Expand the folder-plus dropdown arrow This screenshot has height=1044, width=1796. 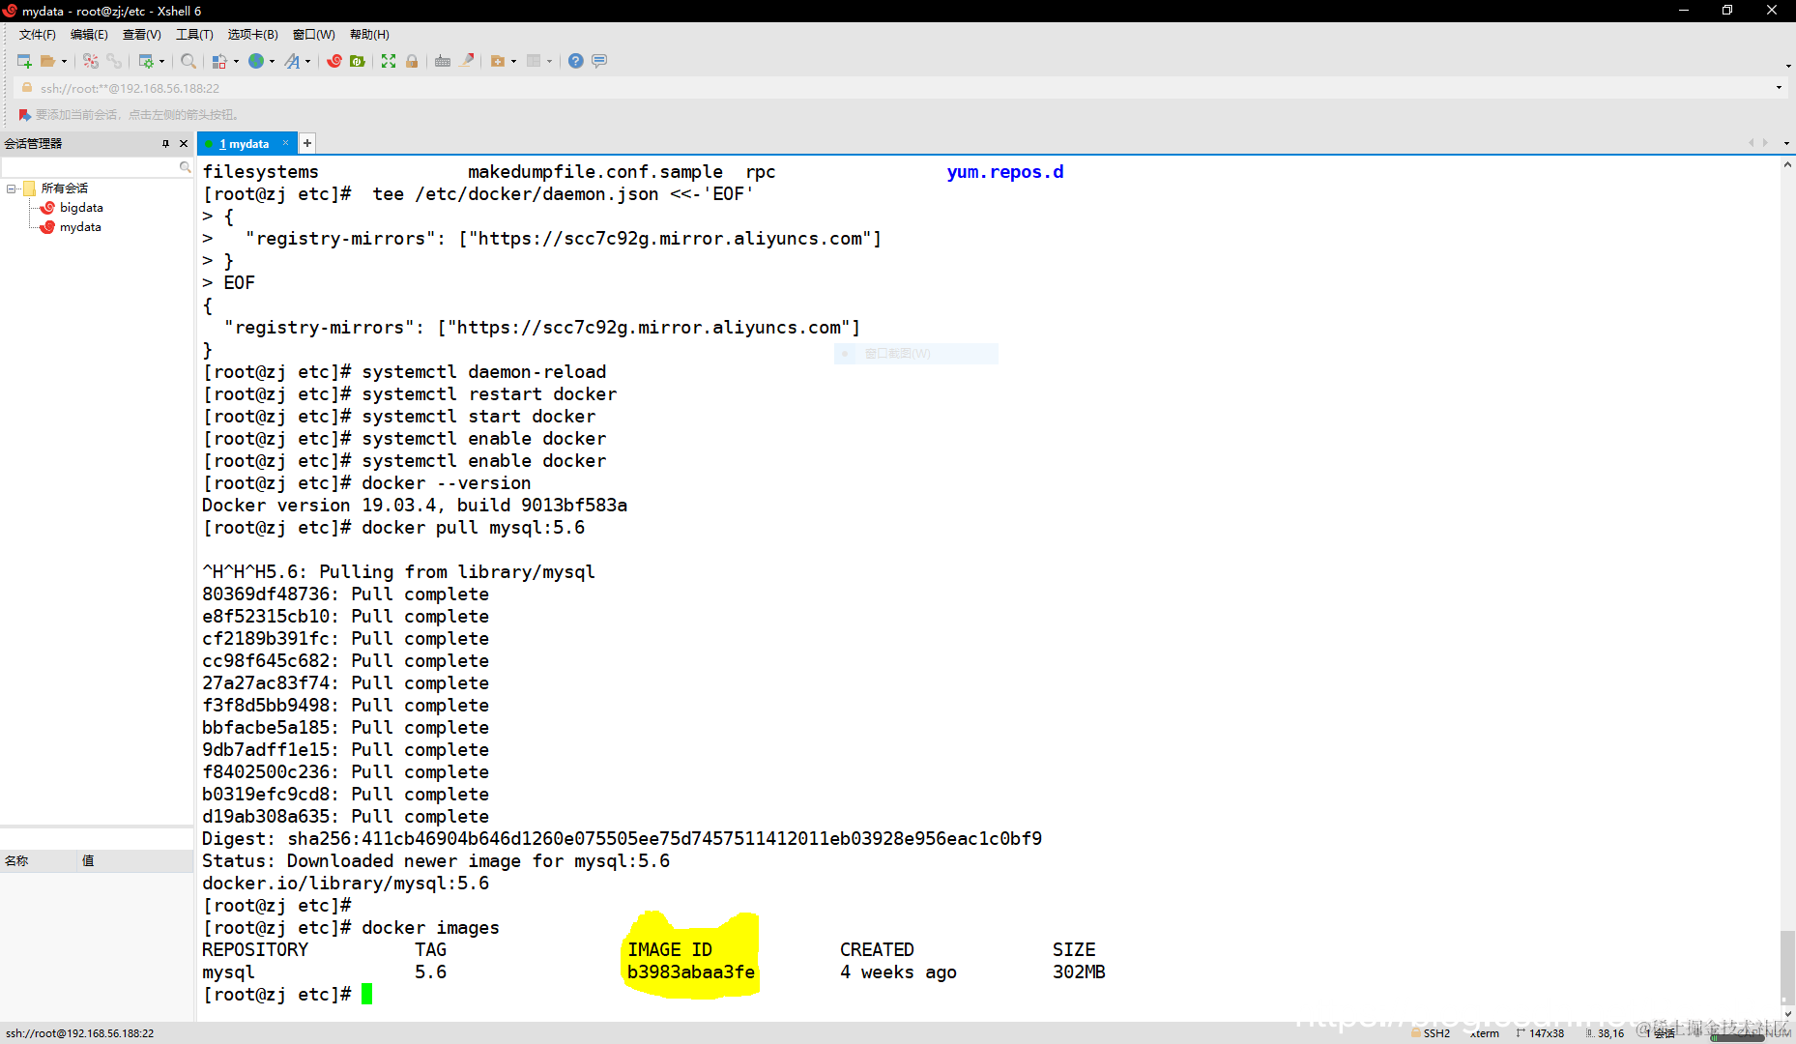(513, 61)
